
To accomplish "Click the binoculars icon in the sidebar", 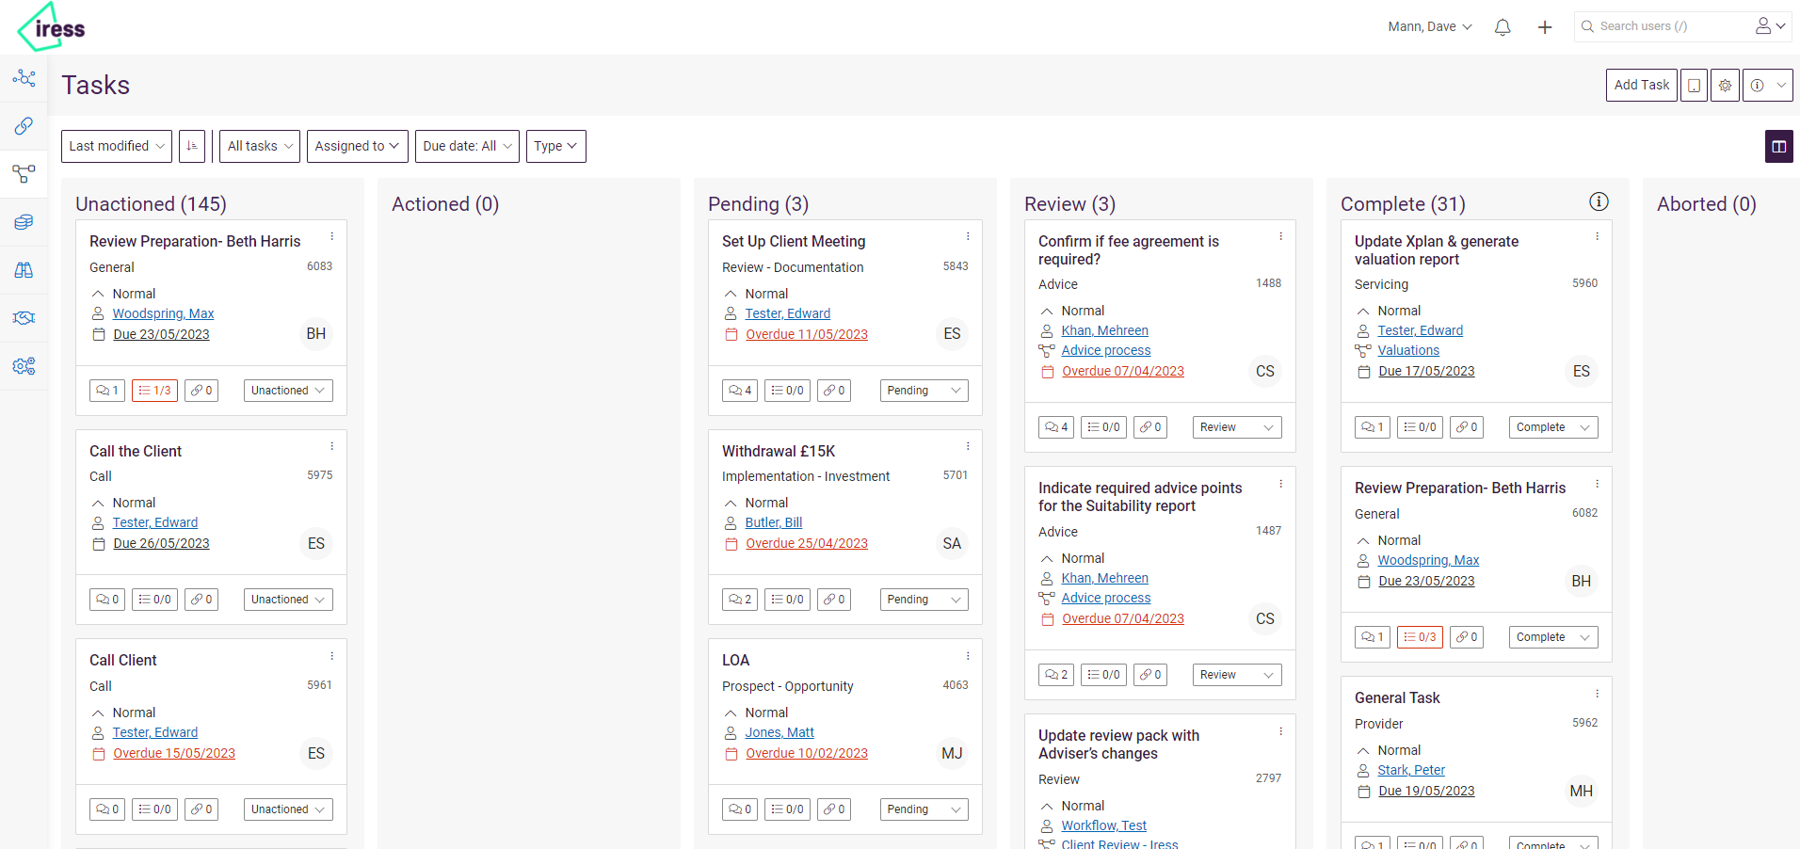I will [24, 270].
